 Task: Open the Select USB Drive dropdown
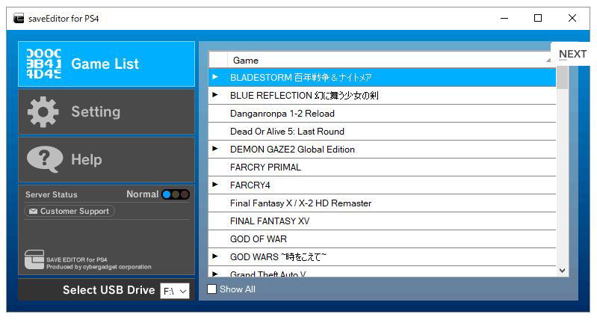[175, 291]
